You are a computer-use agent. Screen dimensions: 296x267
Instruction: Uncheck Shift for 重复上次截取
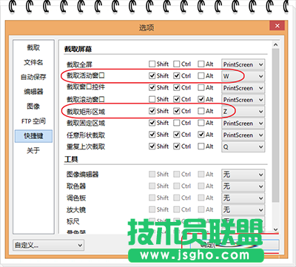(x=152, y=146)
